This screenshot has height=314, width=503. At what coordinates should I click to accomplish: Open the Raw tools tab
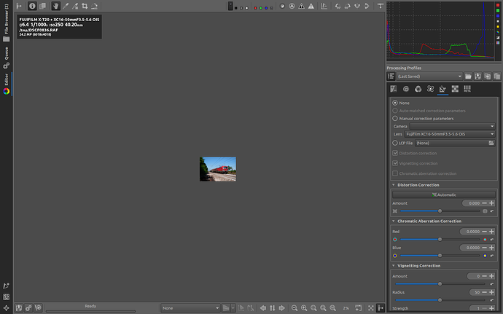[455, 89]
